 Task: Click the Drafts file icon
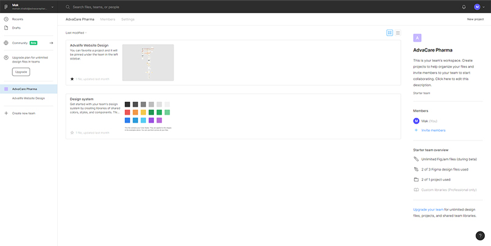coord(6,28)
